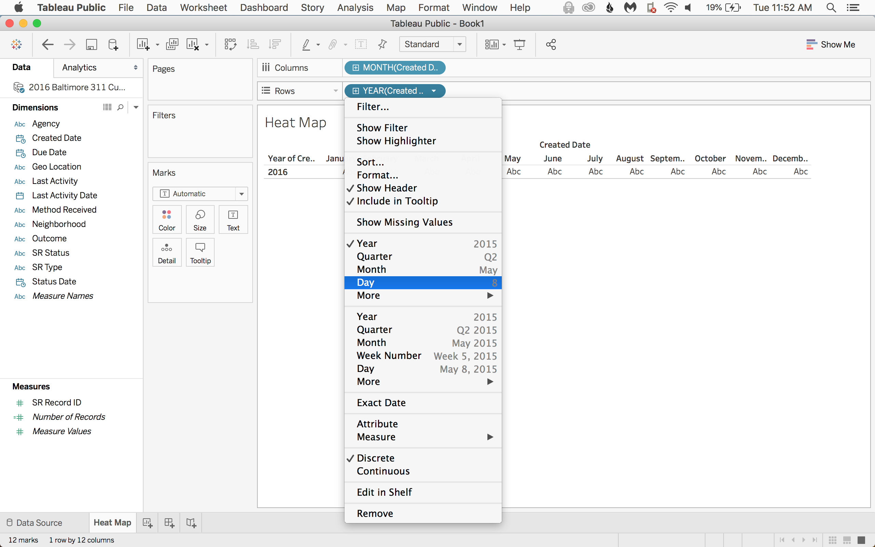875x547 pixels.
Task: Click the Swap Rows and Columns icon
Action: click(230, 44)
